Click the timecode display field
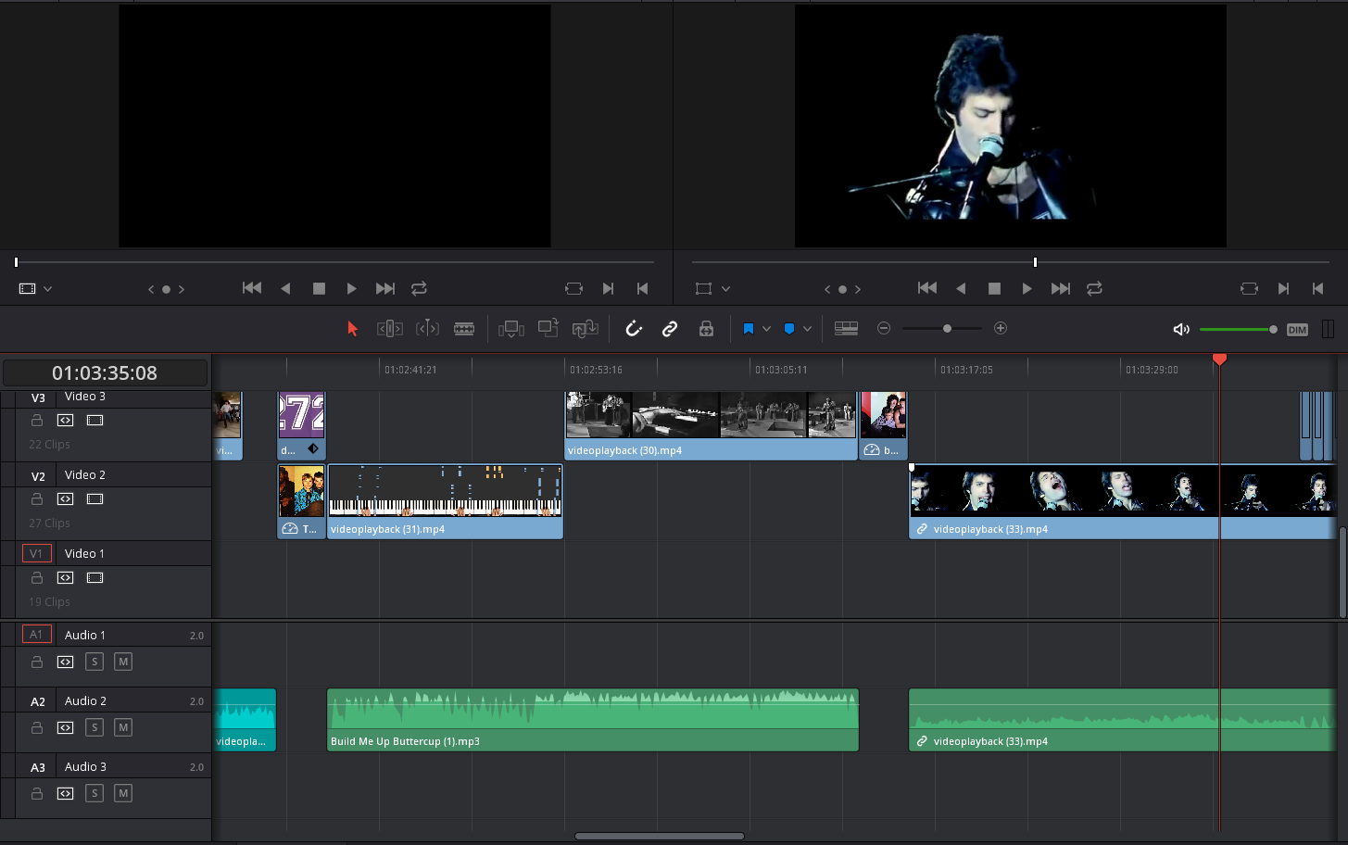 pos(104,372)
